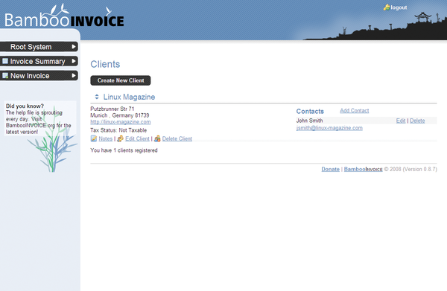Click the Contacts section heading
Viewport: 447px width, 291px height.
click(x=310, y=112)
